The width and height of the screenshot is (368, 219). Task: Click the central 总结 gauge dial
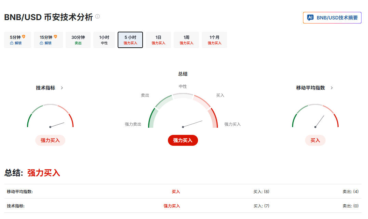[183, 111]
